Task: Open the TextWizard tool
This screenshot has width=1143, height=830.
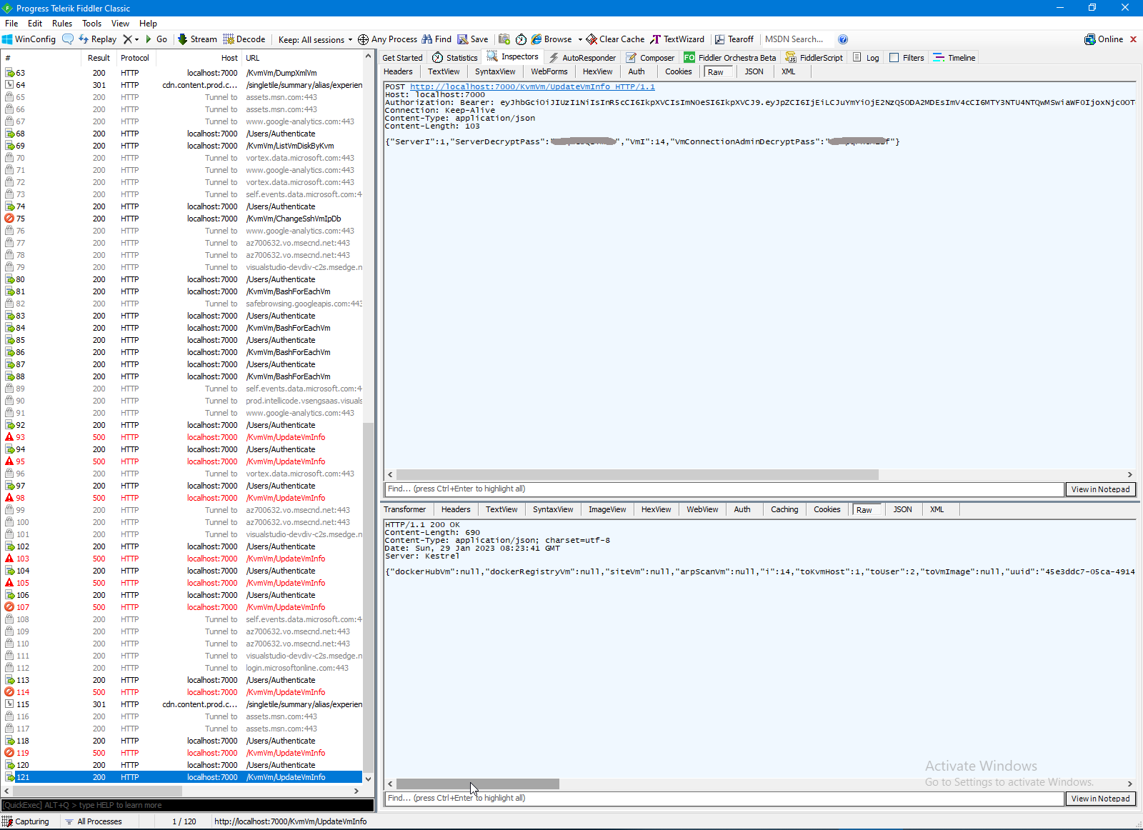Action: (677, 39)
